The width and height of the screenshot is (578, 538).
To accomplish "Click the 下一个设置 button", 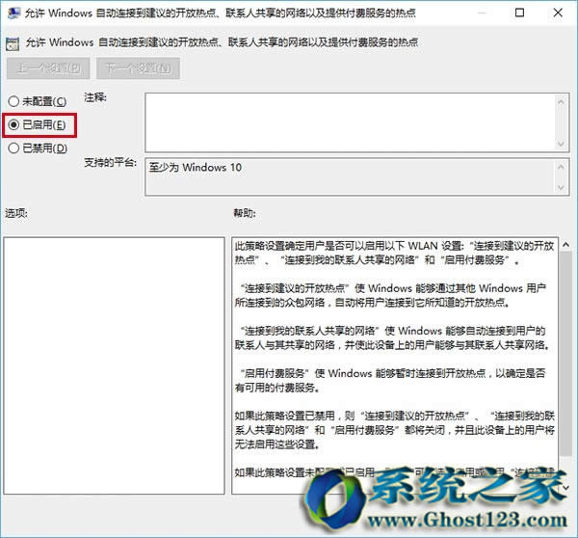I will pyautogui.click(x=138, y=68).
